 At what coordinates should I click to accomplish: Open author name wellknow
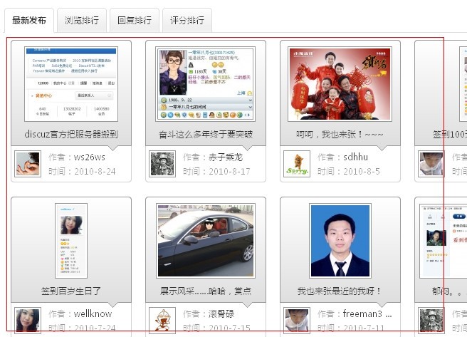tap(93, 313)
